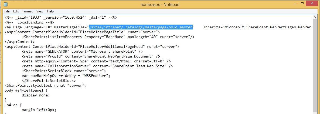
Task: Click the vertical scrollbar up arrow
Action: [x=315, y=17]
